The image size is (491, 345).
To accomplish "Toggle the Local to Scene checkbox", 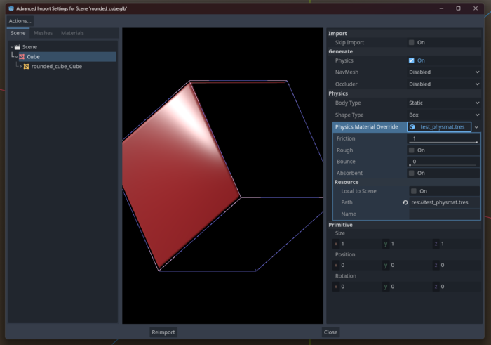I will click(413, 191).
